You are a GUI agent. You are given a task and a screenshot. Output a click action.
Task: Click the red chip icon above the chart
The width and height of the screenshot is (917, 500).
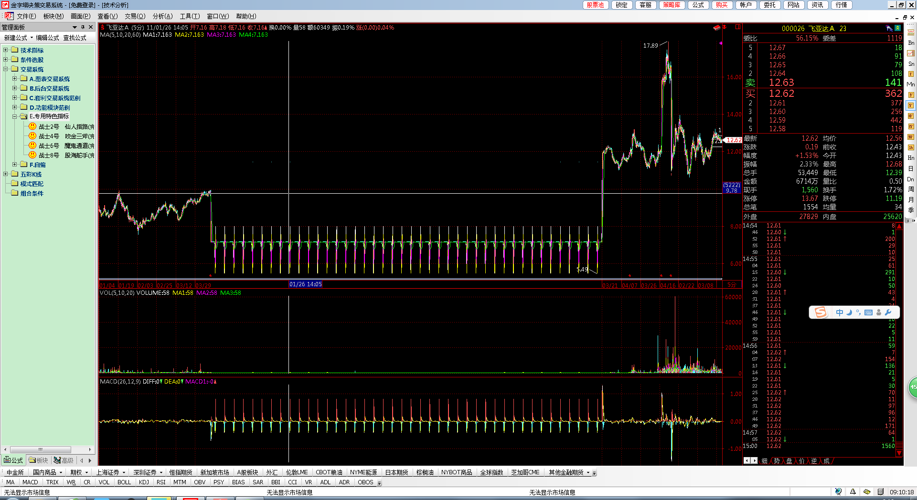click(716, 27)
